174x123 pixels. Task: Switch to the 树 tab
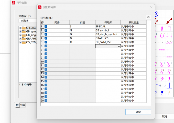[17, 105]
